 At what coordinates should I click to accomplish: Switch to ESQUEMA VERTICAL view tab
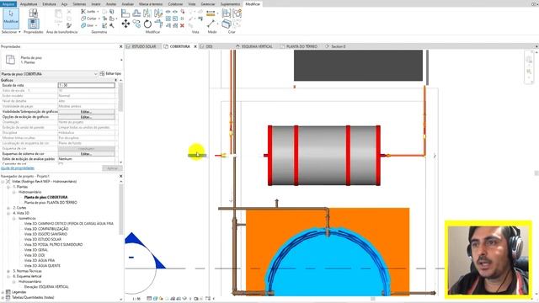point(257,46)
